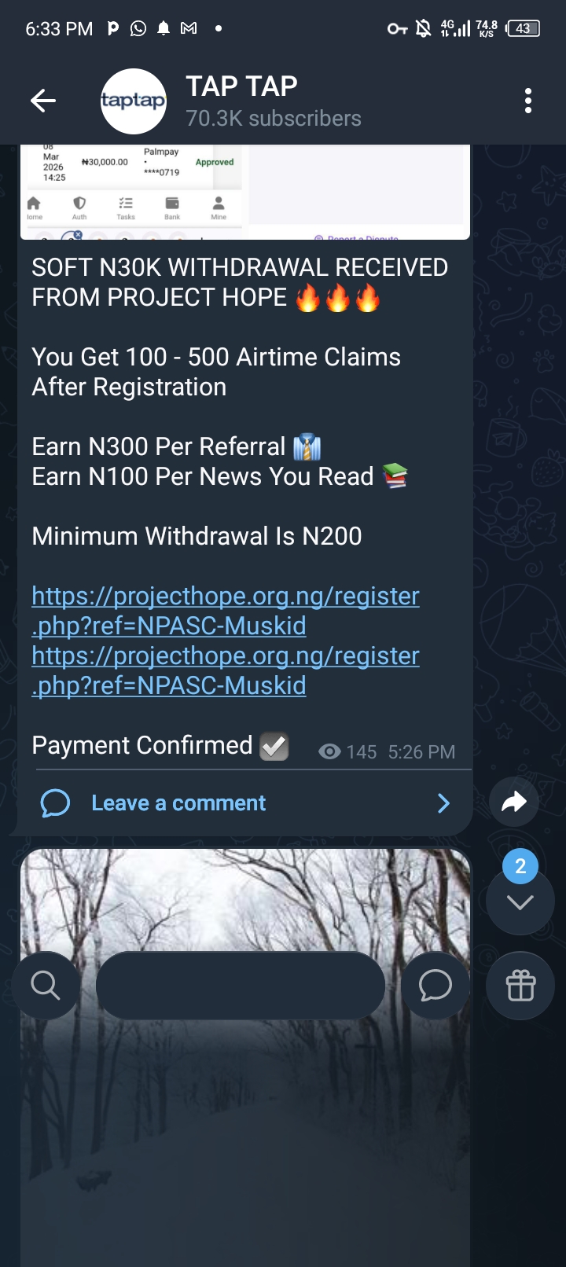This screenshot has height=1267, width=566.
Task: Tap the share forward arrow button
Action: 513,802
